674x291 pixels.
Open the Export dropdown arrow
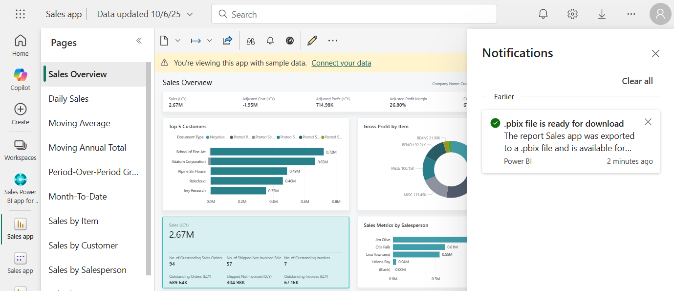210,41
